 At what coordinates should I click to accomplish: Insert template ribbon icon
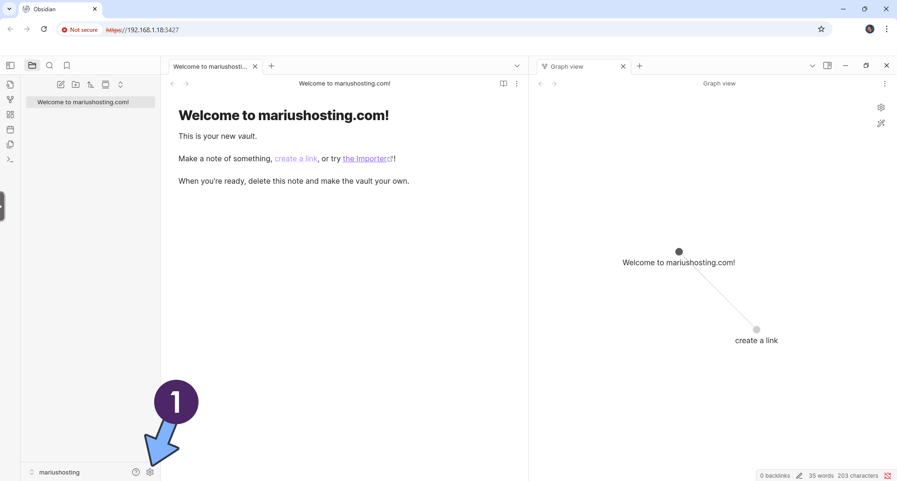(10, 144)
